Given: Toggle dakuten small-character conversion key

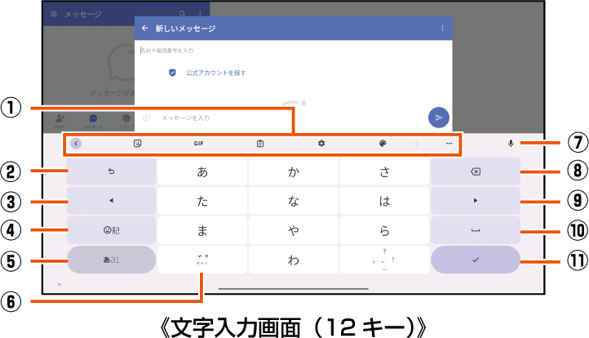Looking at the screenshot, I should coord(202,260).
